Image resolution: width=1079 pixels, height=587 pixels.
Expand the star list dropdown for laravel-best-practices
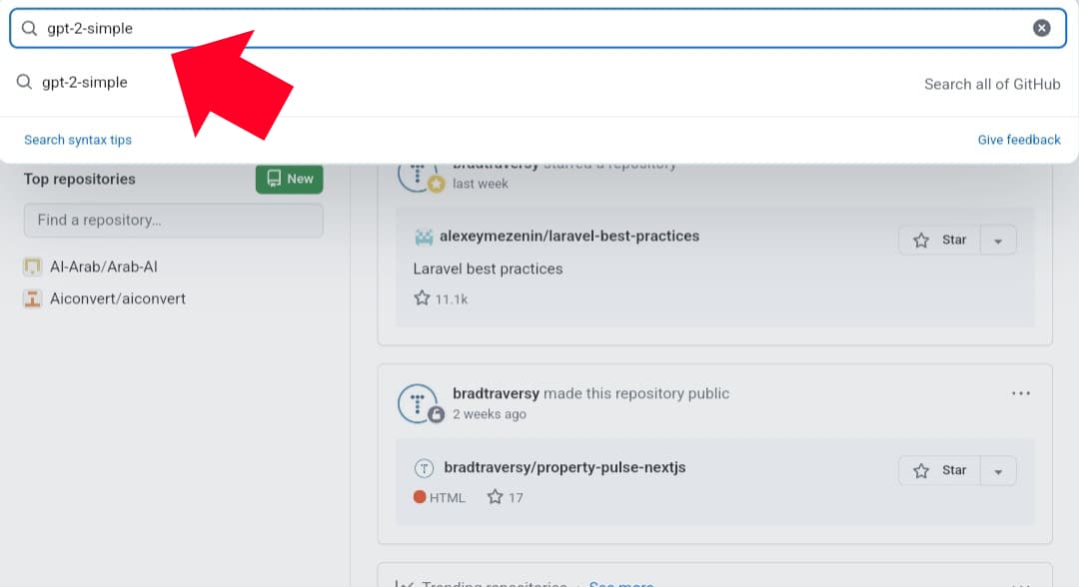pos(998,241)
